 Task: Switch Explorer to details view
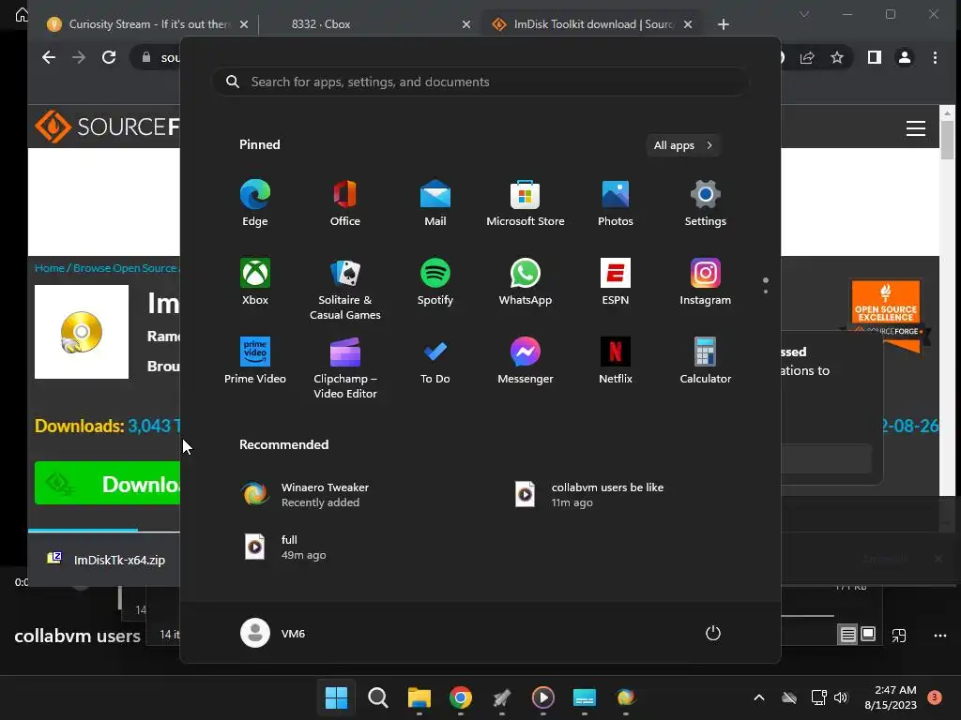(847, 635)
